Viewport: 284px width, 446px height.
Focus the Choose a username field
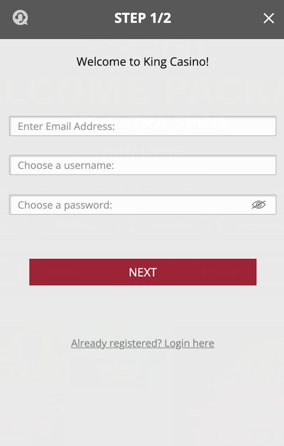(142, 165)
